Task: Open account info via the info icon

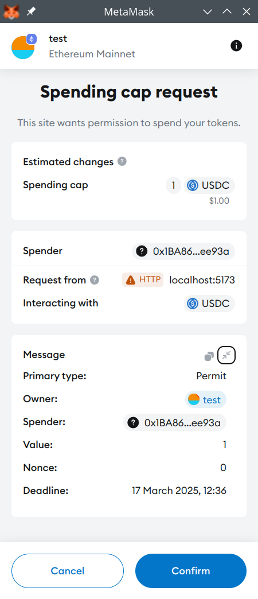Action: coord(236,46)
